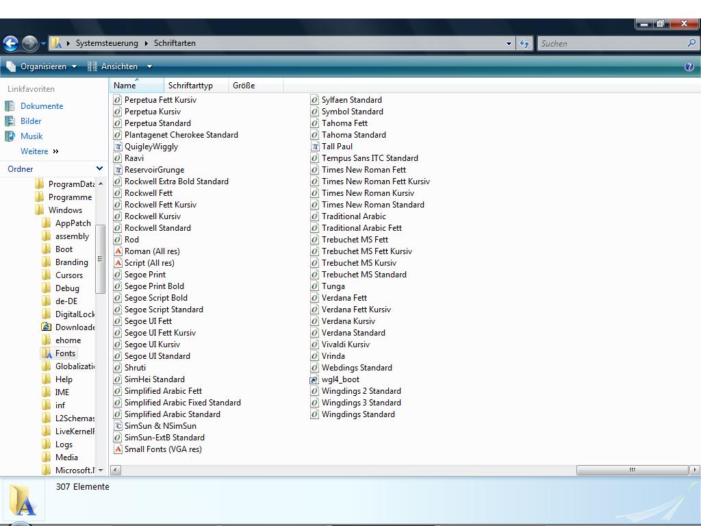Select the Times New Roman Standard icon
The width and height of the screenshot is (701, 526).
pos(314,205)
